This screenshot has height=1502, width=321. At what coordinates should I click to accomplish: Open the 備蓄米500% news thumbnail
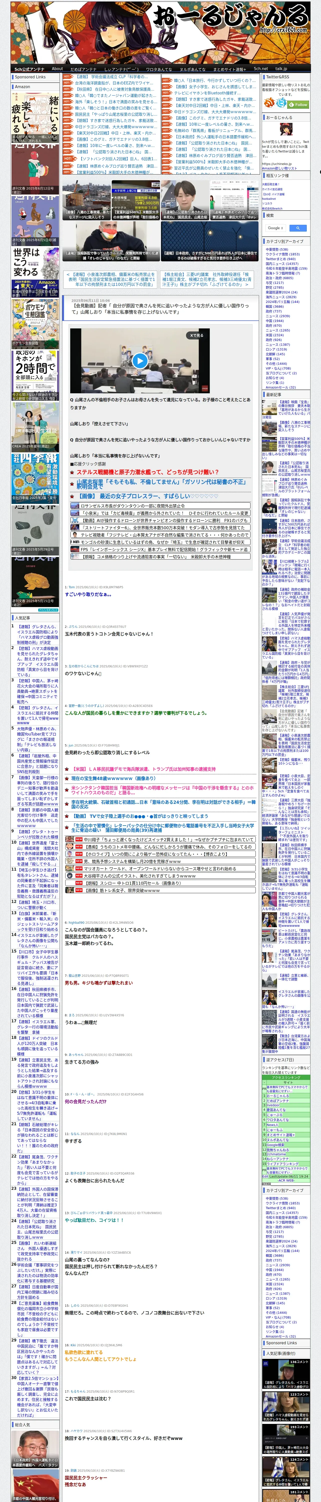point(136,200)
